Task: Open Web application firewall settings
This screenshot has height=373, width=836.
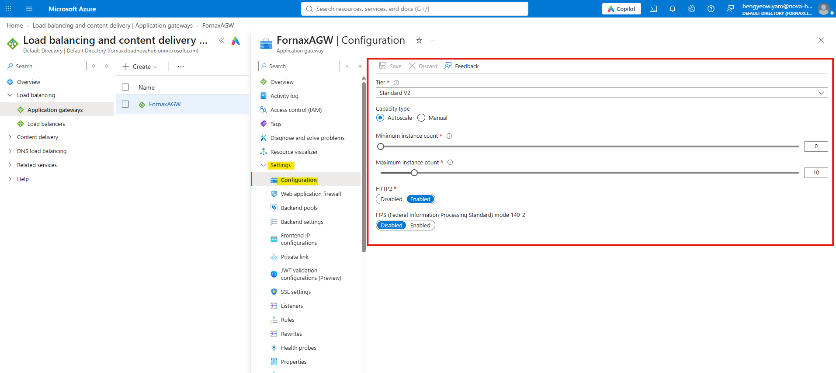Action: point(311,194)
